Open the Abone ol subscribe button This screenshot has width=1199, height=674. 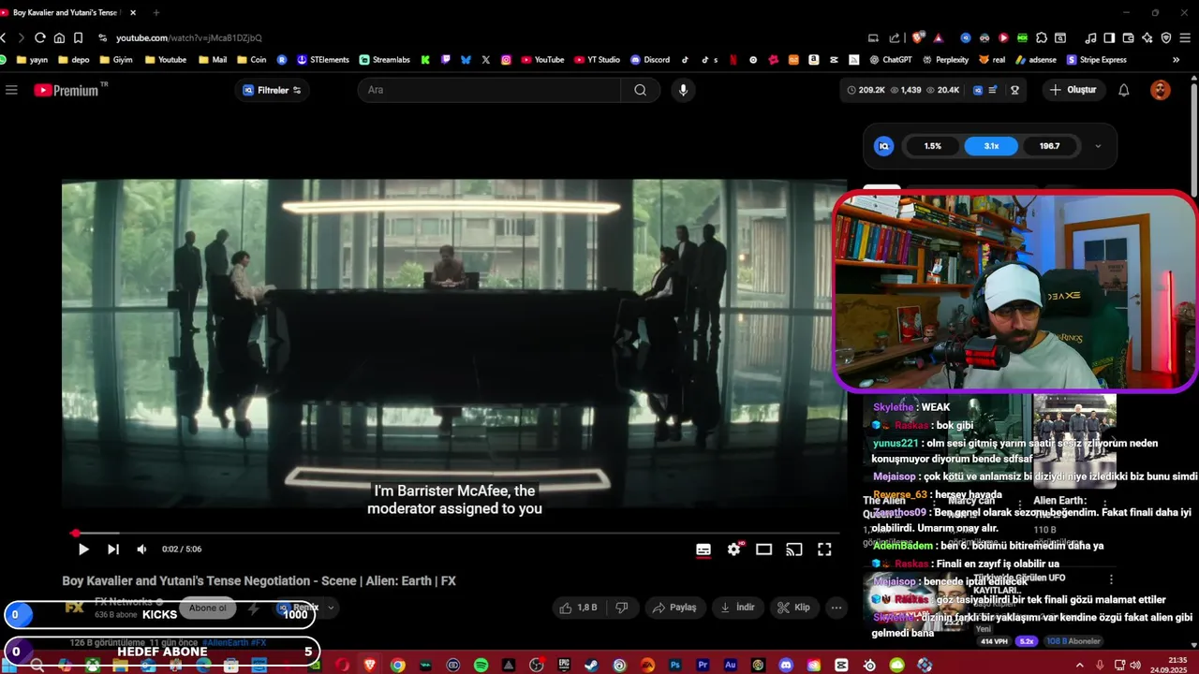tap(207, 608)
